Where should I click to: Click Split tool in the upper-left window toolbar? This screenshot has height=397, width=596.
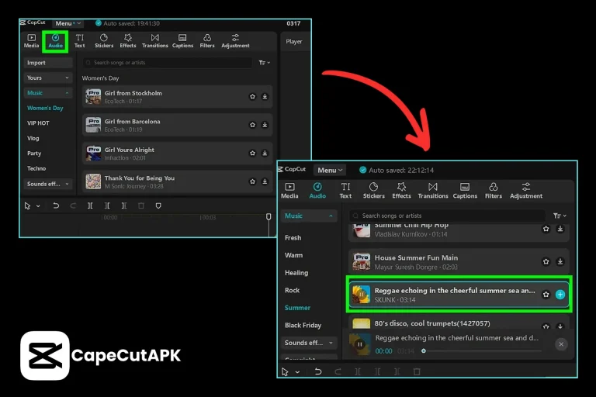coord(90,205)
